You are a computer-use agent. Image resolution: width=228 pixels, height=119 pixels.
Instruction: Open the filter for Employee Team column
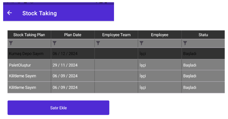pyautogui.click(x=98, y=43)
